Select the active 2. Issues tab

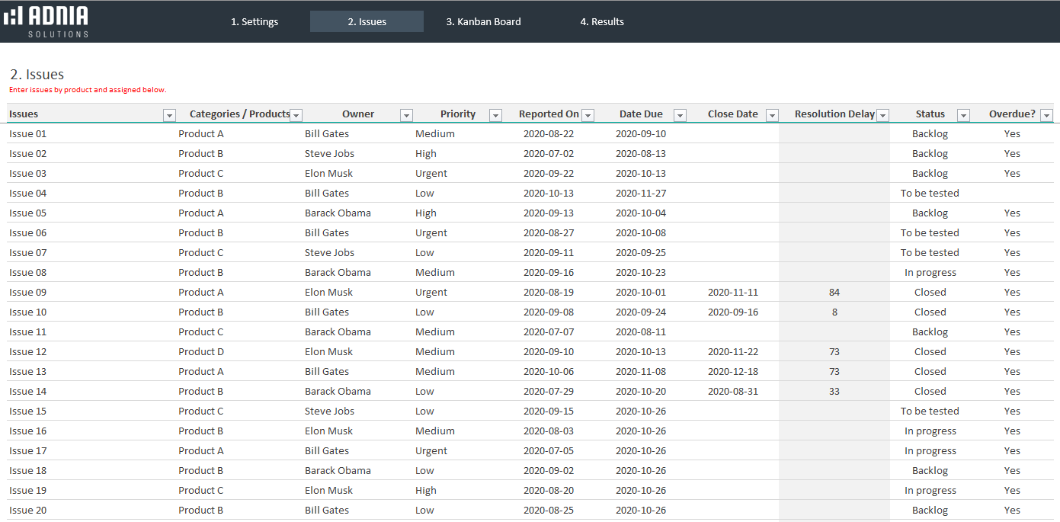[x=367, y=21]
